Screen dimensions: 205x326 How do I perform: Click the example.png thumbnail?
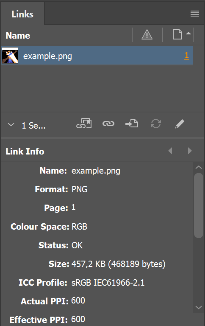pos(10,56)
